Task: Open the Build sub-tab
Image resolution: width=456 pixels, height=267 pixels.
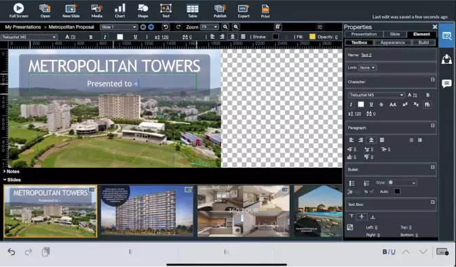Action: pyautogui.click(x=423, y=43)
